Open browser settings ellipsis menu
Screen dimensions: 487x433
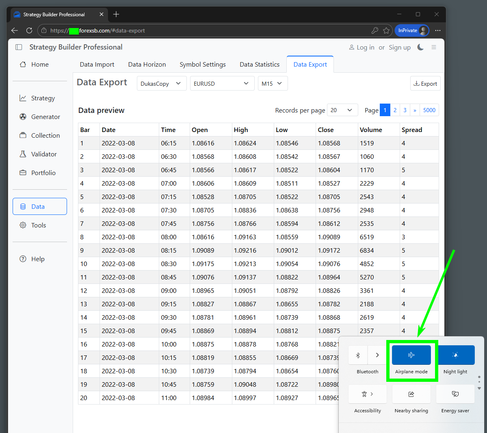[437, 30]
